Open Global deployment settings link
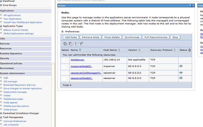 [19, 34]
